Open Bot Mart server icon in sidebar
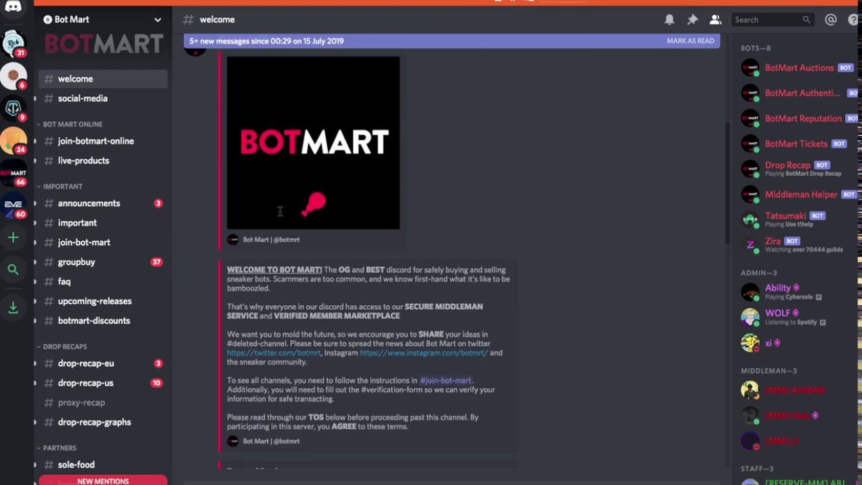The height and width of the screenshot is (485, 862). pyautogui.click(x=13, y=174)
